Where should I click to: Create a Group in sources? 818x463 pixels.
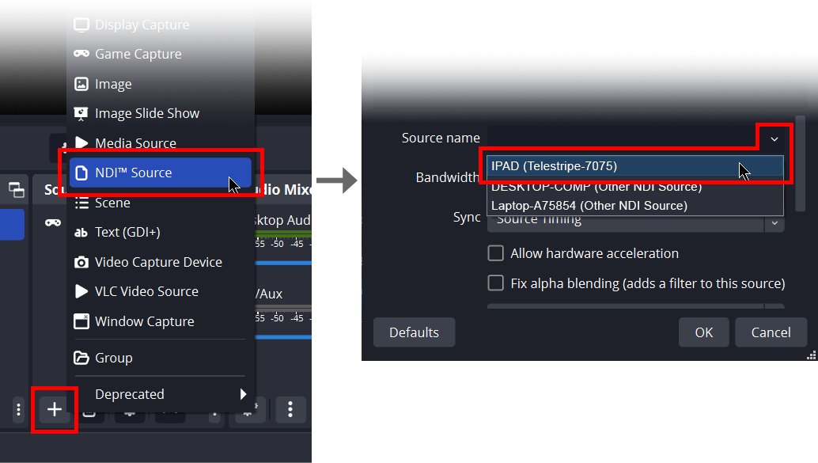(x=113, y=358)
